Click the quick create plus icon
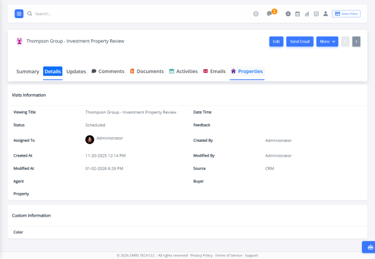 [x=288, y=14]
